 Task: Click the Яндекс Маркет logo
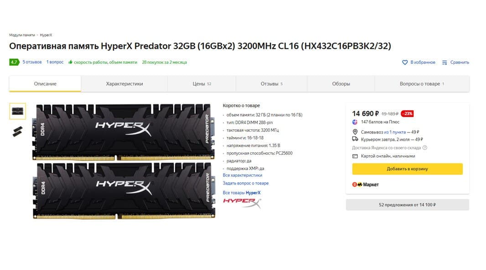(x=366, y=184)
